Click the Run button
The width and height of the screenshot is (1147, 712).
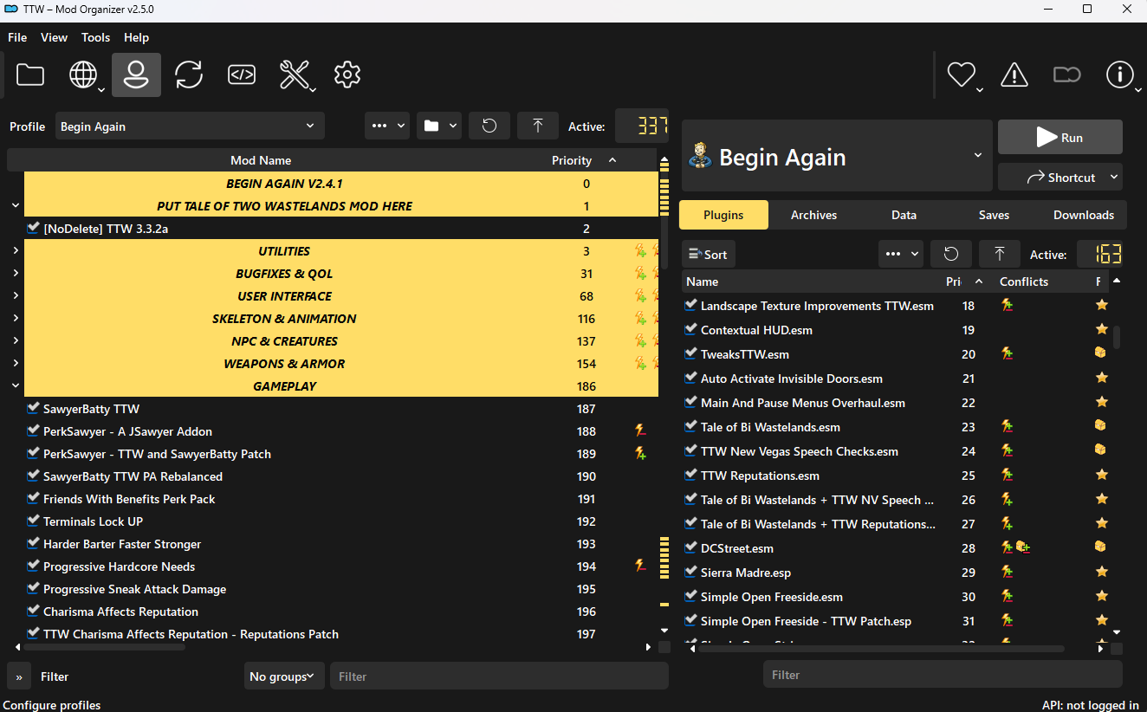click(x=1060, y=137)
